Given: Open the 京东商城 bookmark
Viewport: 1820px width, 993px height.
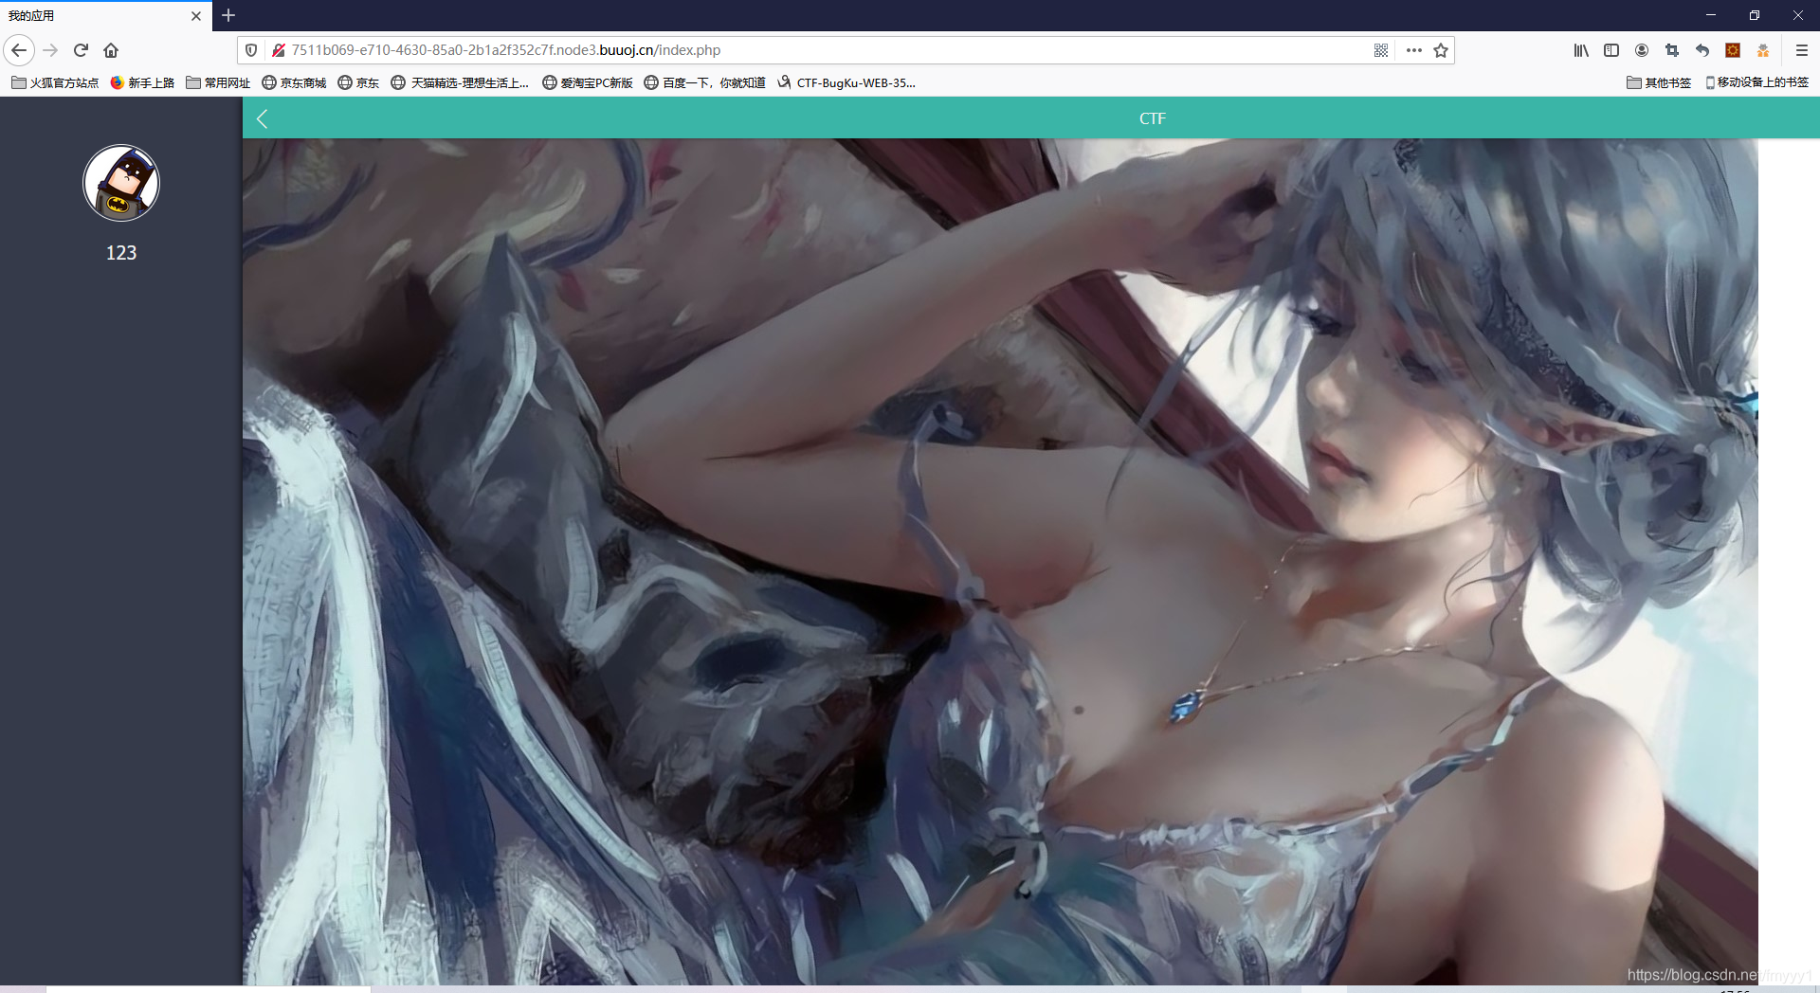Looking at the screenshot, I should [x=294, y=82].
